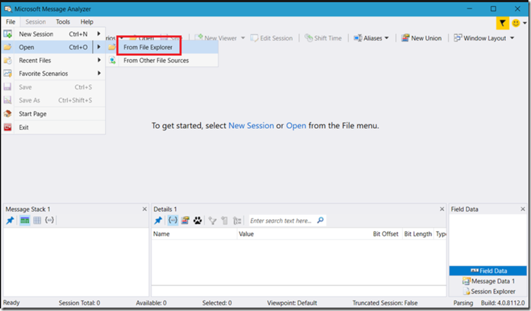
Task: Click the Details search magnifier icon
Action: 320,221
